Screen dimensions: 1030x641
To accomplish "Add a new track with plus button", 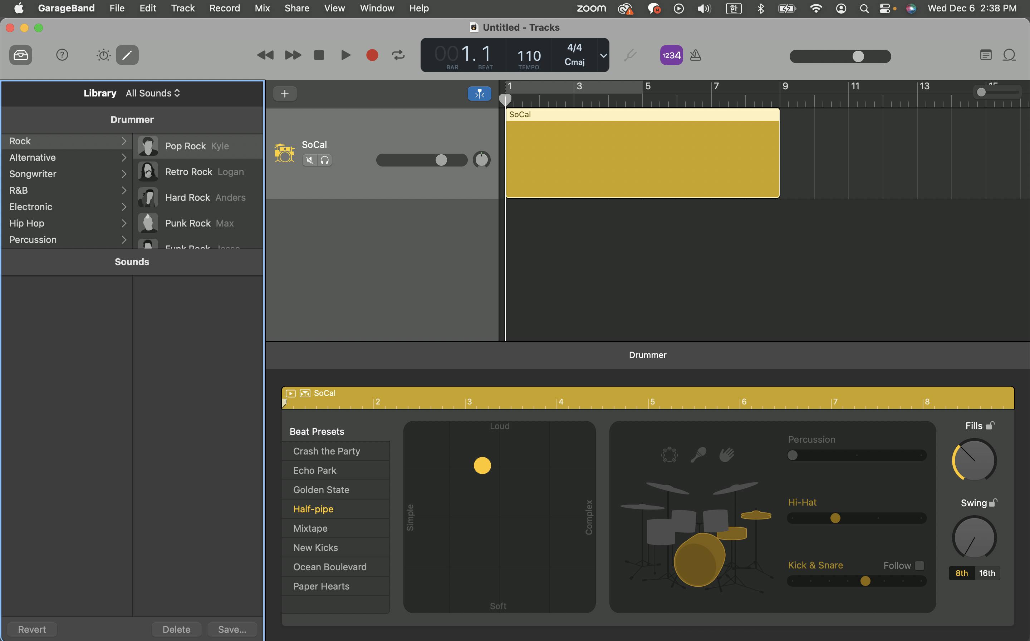I will pyautogui.click(x=285, y=94).
